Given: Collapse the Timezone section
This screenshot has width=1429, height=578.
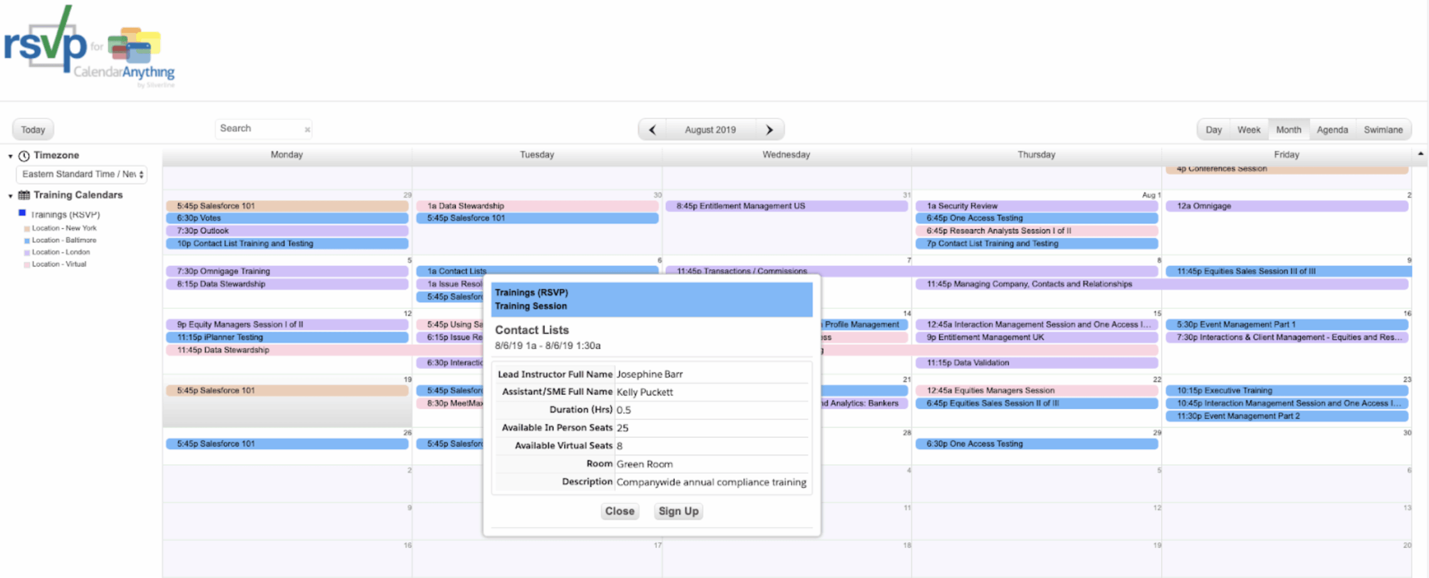Looking at the screenshot, I should [x=9, y=155].
